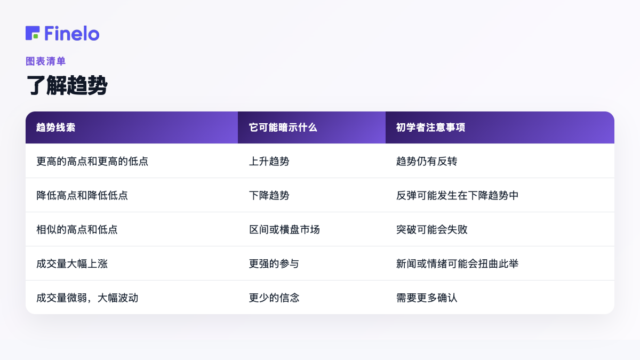
Task: Click the 下降趋势 cell
Action: pyautogui.click(x=311, y=195)
